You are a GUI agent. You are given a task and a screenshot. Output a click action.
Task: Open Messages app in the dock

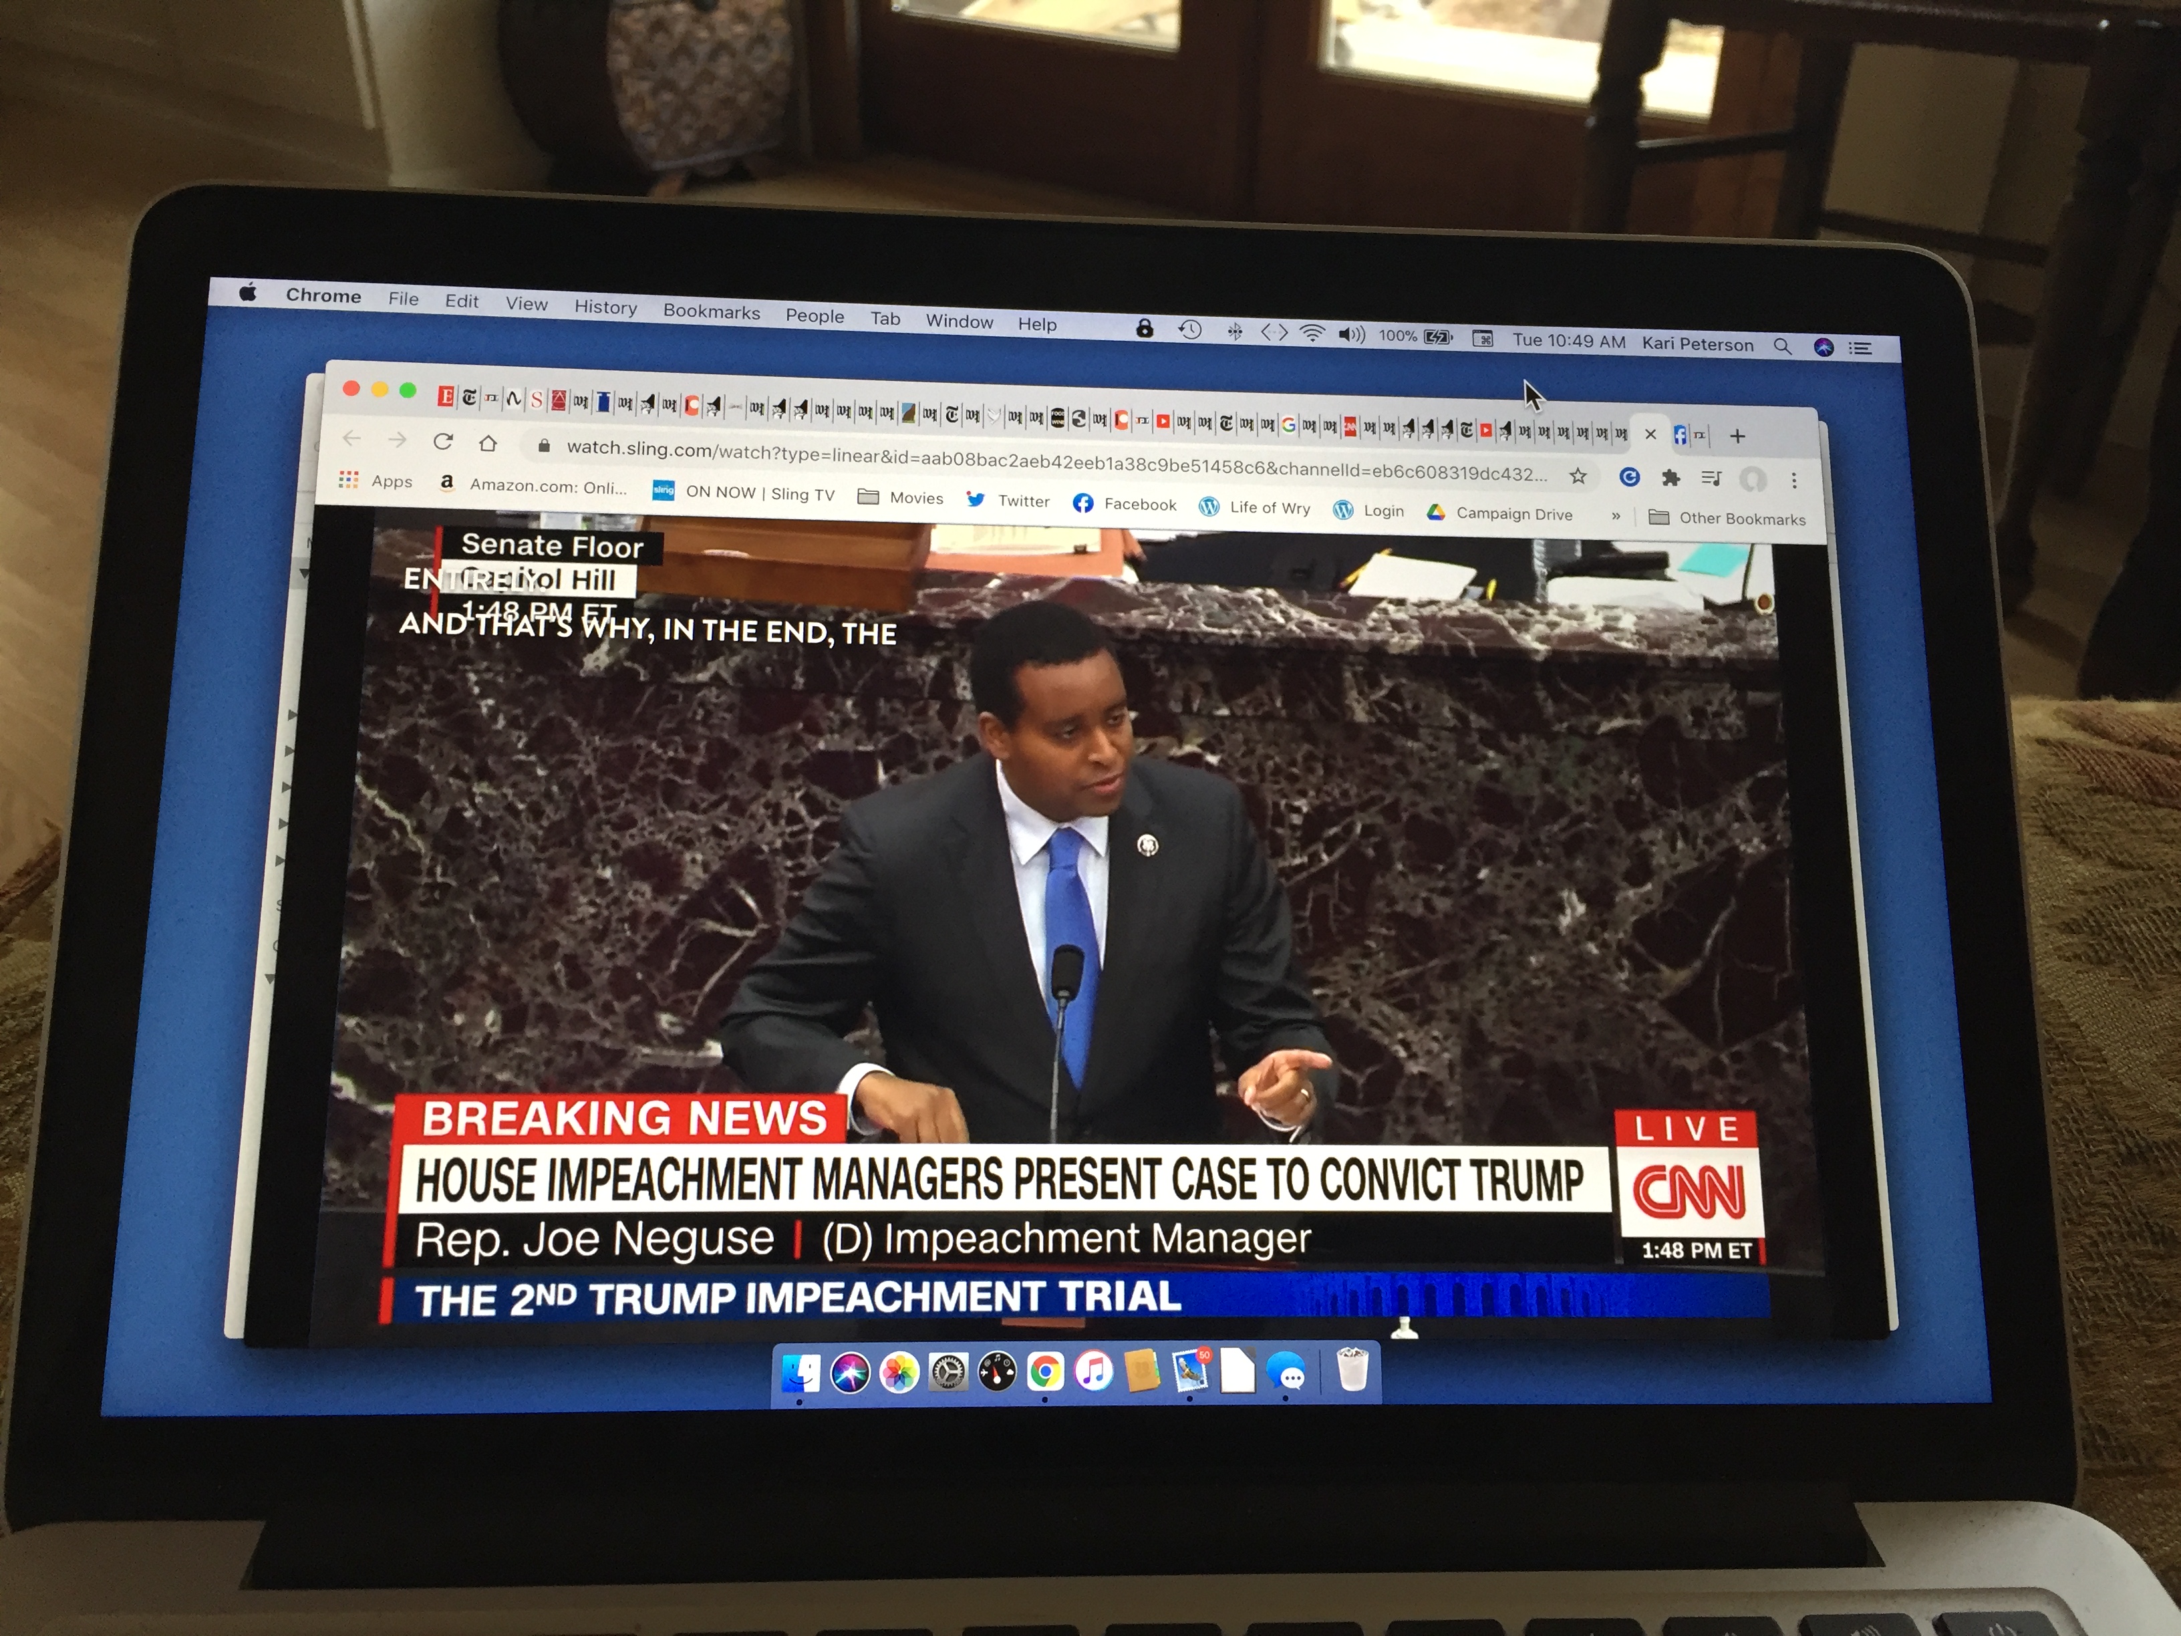coord(1287,1373)
